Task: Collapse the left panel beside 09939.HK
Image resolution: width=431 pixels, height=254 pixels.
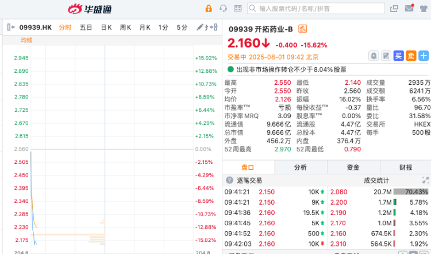Action: 10,28
